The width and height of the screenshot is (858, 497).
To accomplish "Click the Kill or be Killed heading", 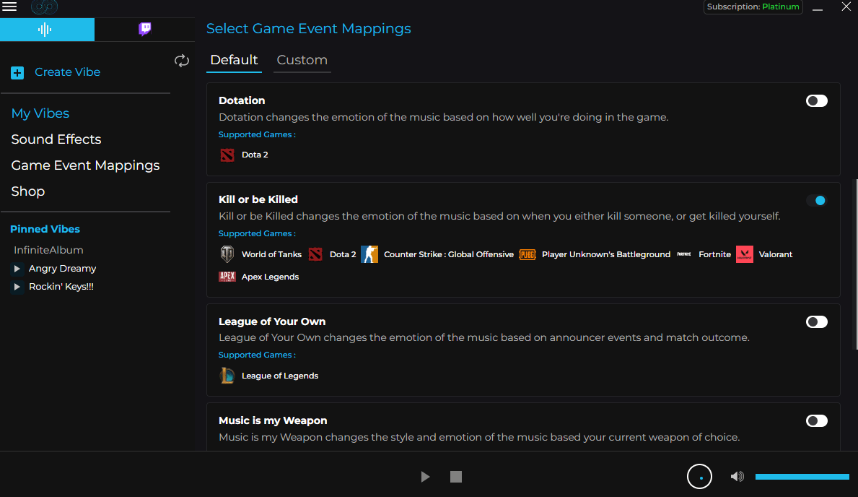I will [258, 199].
